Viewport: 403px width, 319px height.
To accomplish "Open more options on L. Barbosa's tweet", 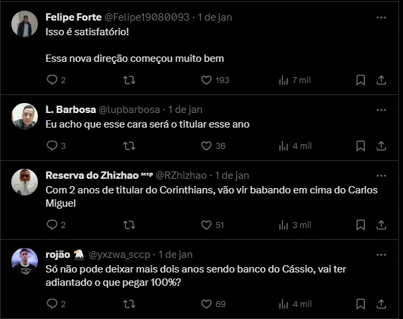I will point(381,109).
